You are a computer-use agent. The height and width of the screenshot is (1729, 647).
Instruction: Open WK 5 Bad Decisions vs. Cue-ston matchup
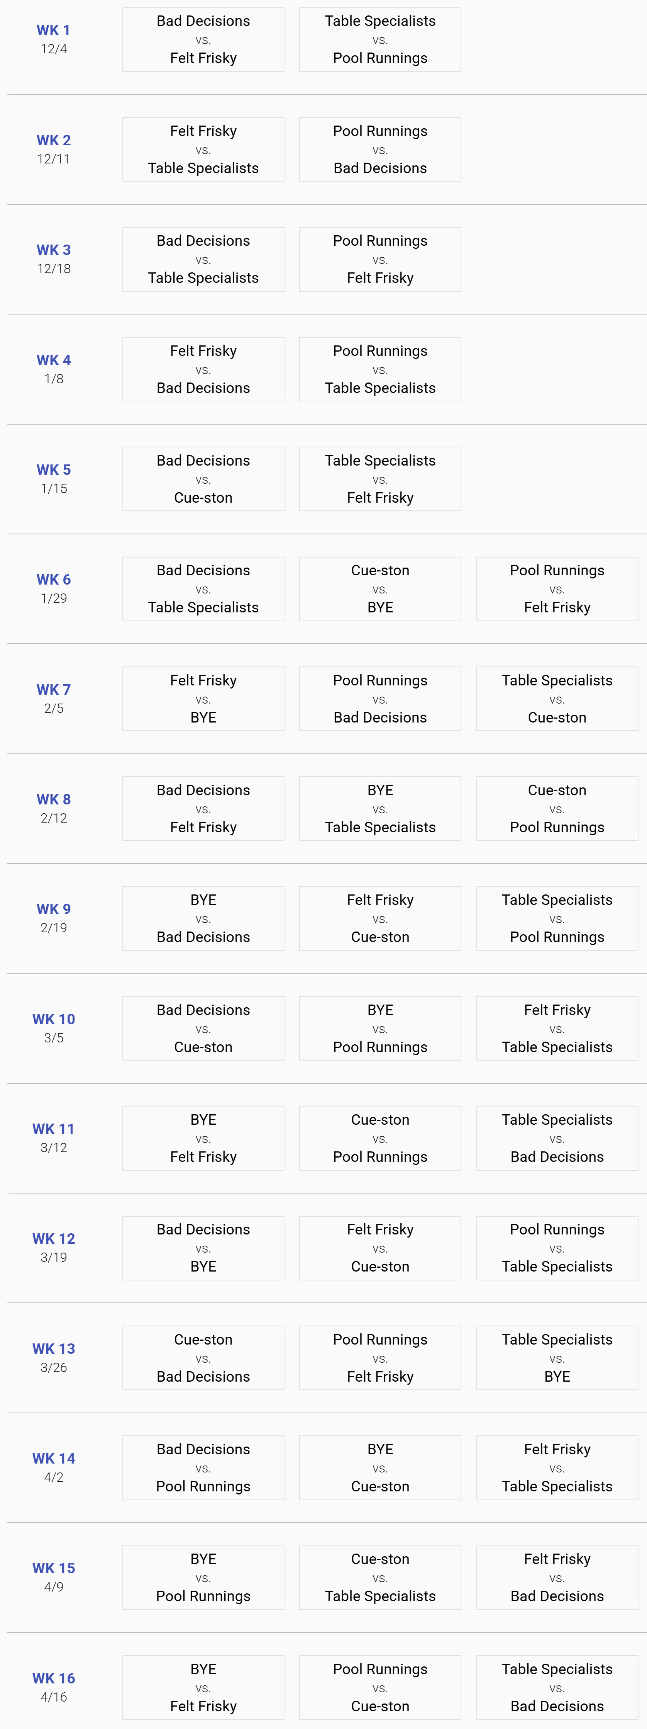point(203,479)
